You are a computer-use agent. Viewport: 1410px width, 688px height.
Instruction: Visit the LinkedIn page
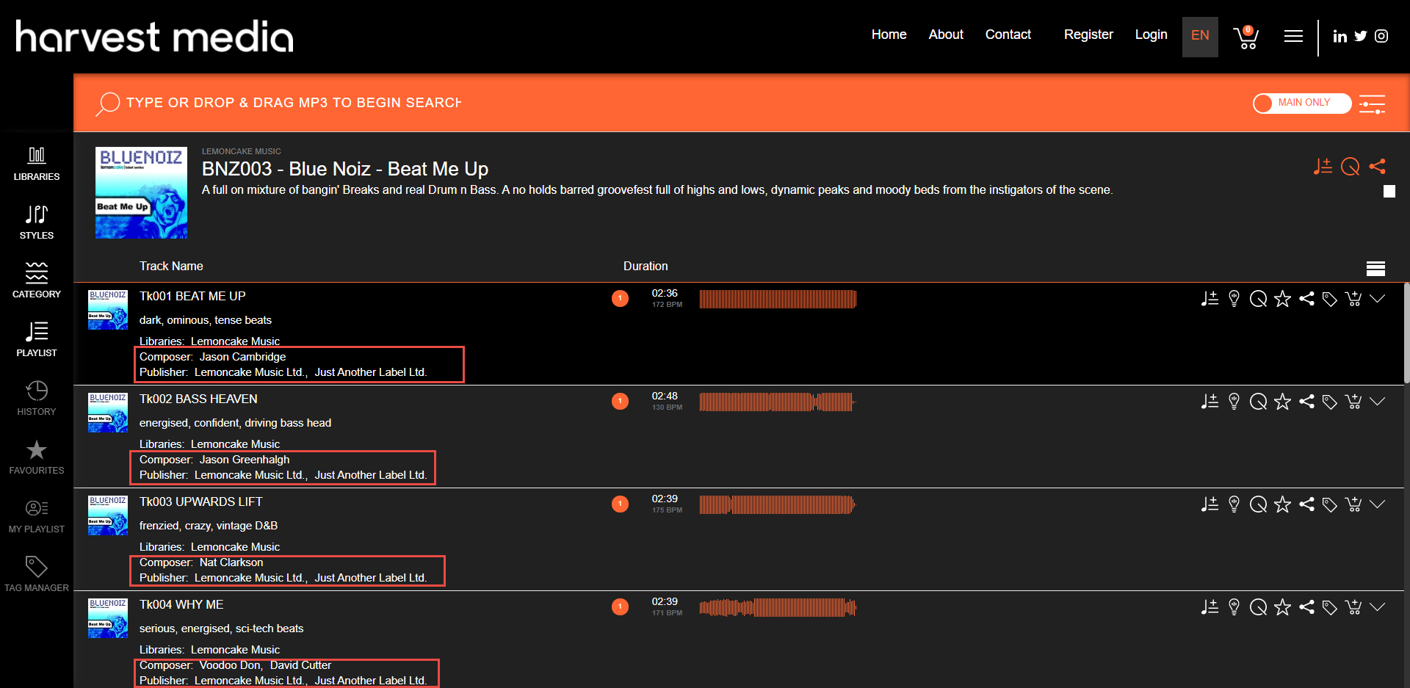coord(1340,36)
